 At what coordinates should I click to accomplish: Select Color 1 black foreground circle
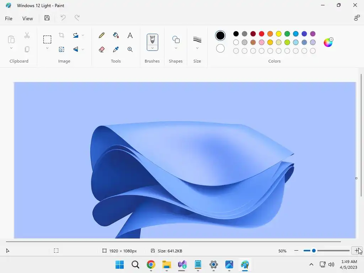[220, 36]
